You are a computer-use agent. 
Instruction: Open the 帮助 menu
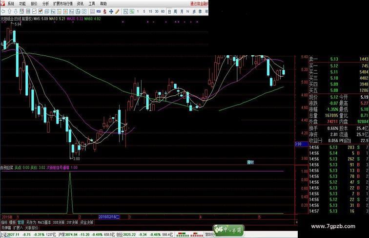(103, 3)
